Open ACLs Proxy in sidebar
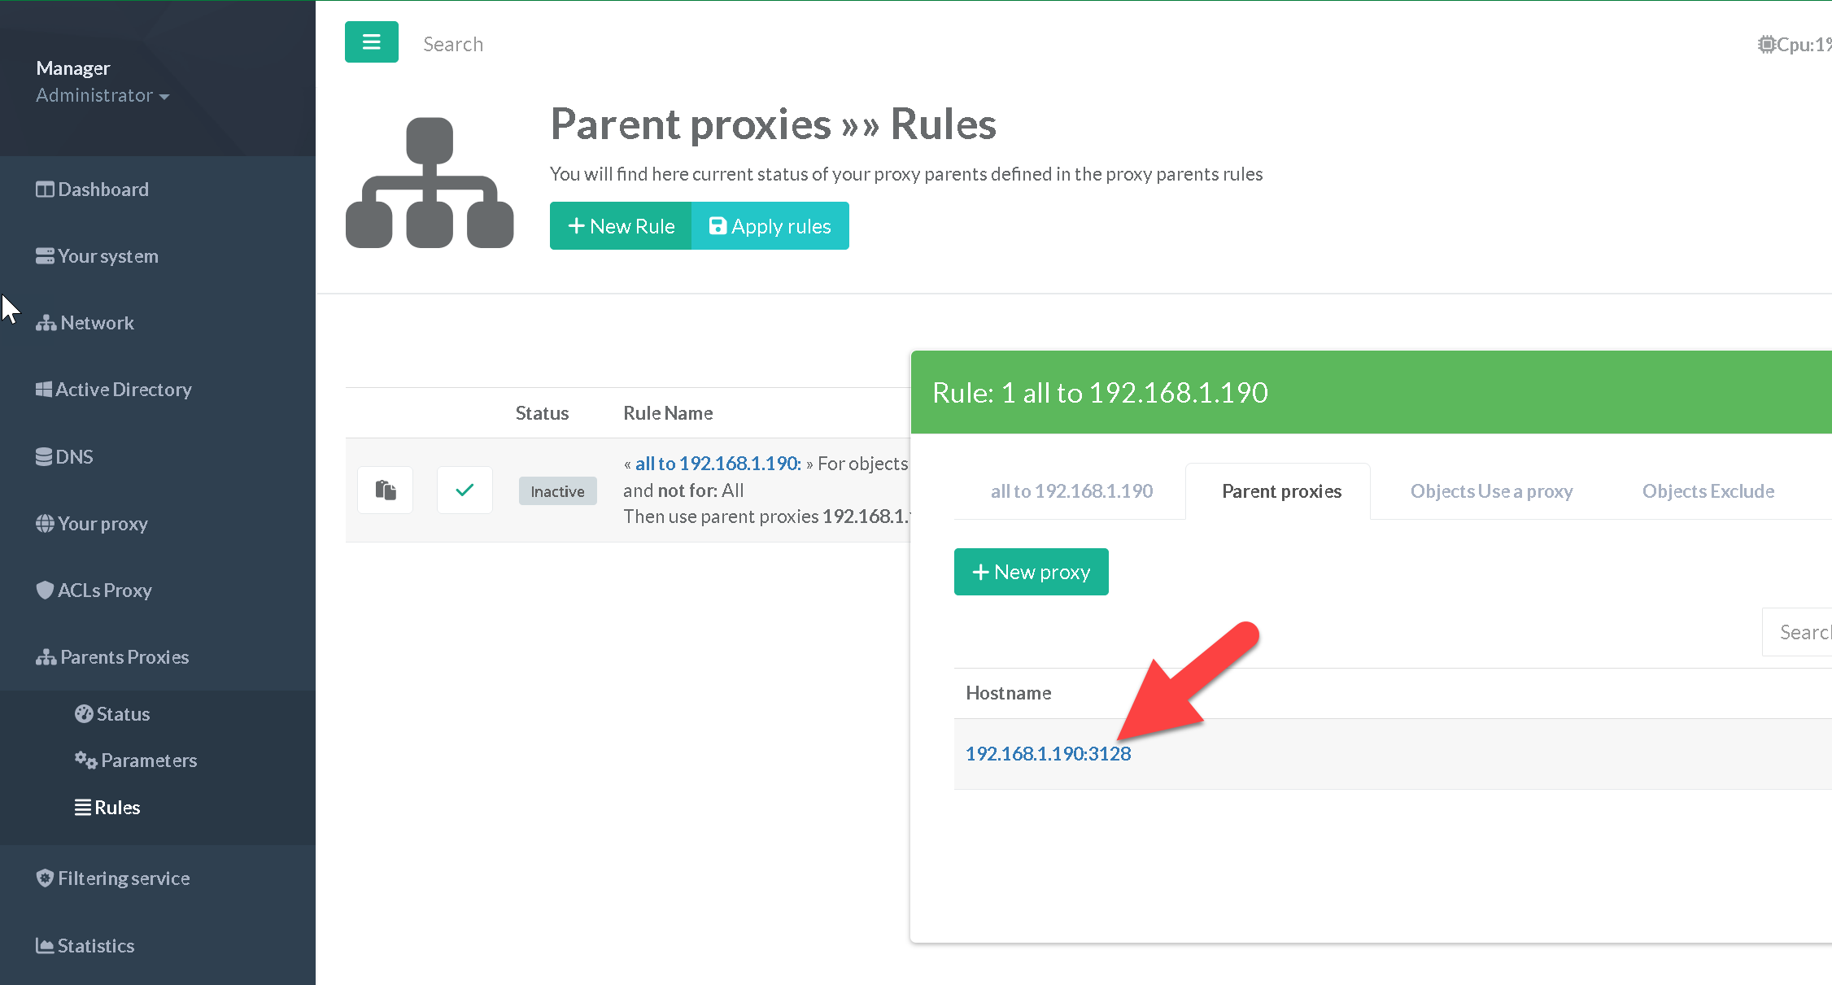Image resolution: width=1832 pixels, height=985 pixels. [94, 591]
